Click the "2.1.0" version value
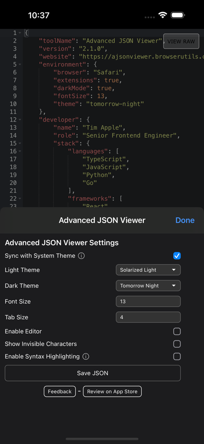Screen dimensions: 204x444 click(91, 49)
